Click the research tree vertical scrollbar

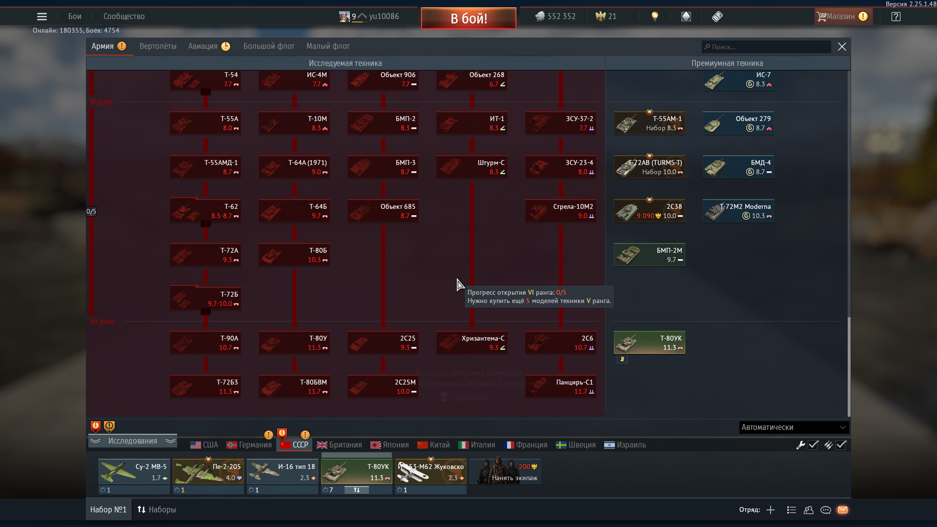849,366
